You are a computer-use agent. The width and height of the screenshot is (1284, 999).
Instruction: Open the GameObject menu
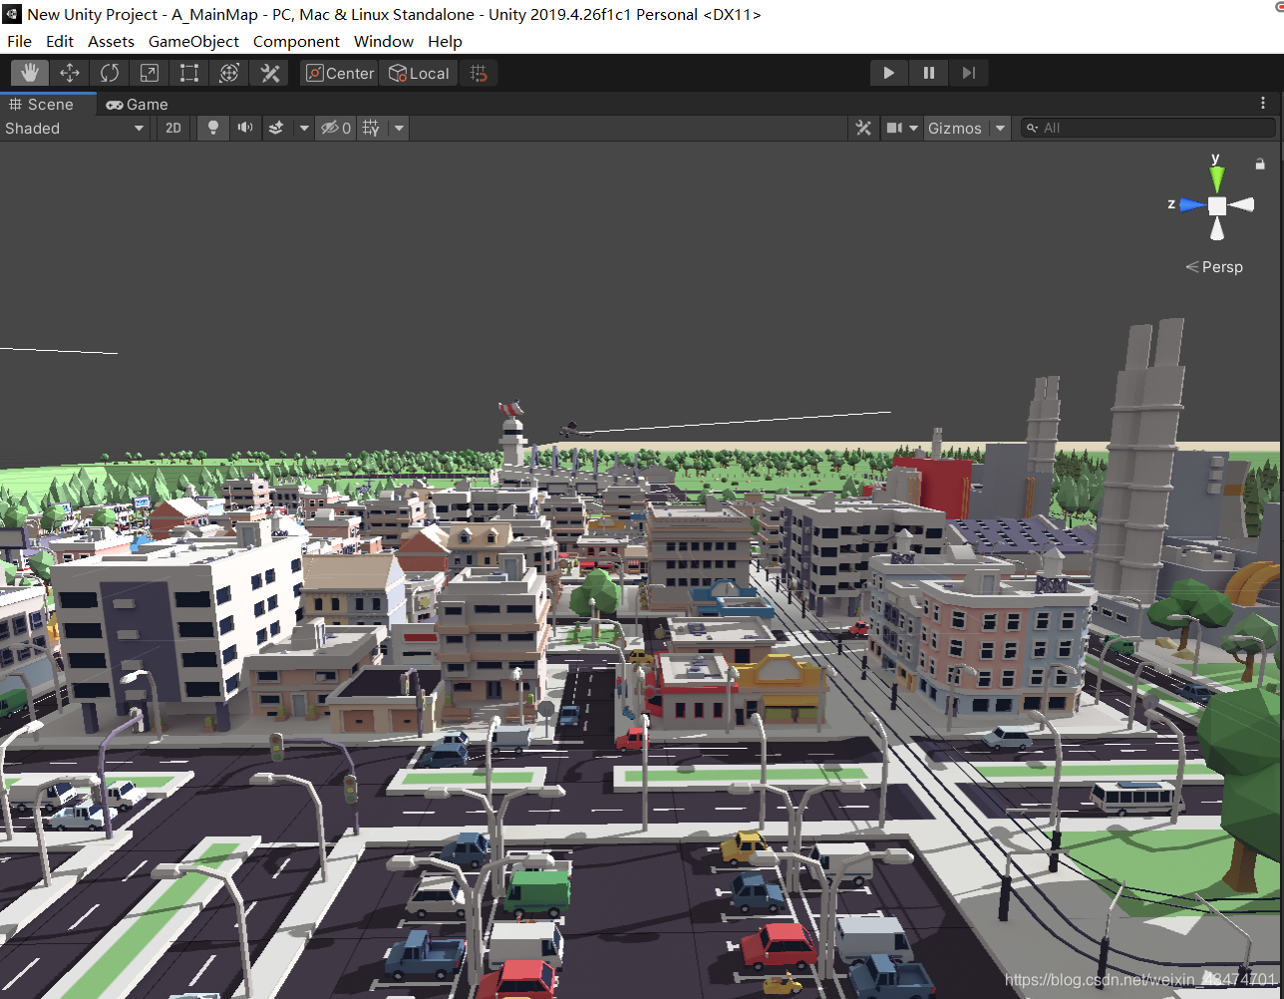[x=193, y=41]
